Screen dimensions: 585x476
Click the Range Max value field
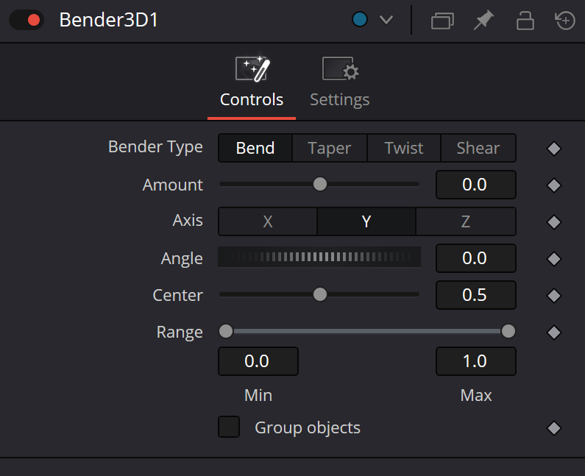point(475,361)
